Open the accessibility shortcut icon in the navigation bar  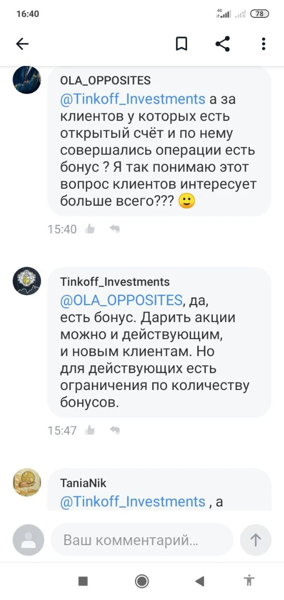(249, 581)
